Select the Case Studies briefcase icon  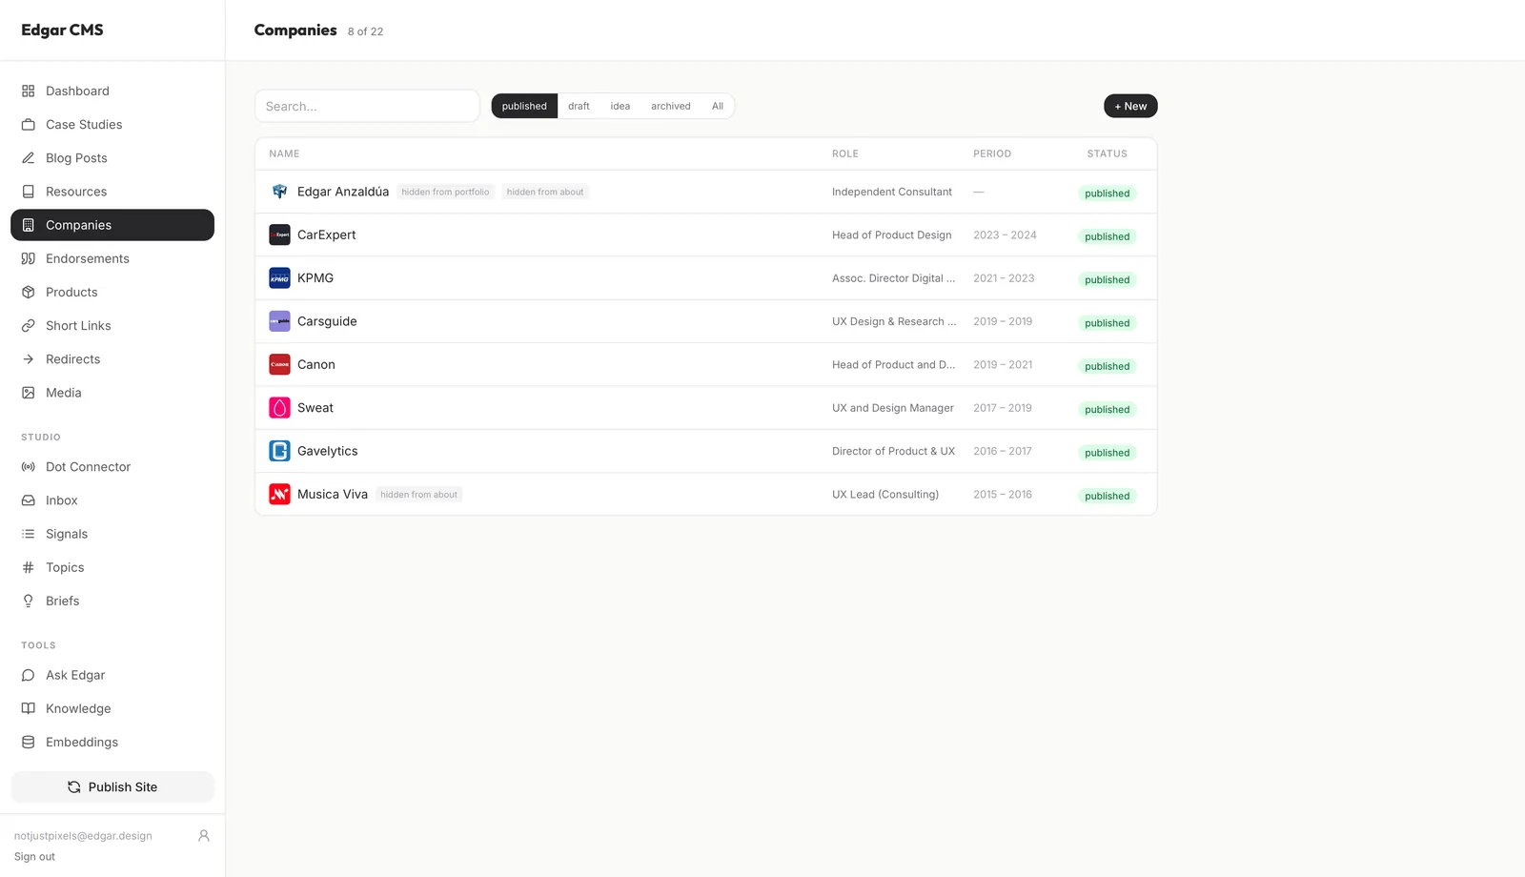pyautogui.click(x=29, y=125)
